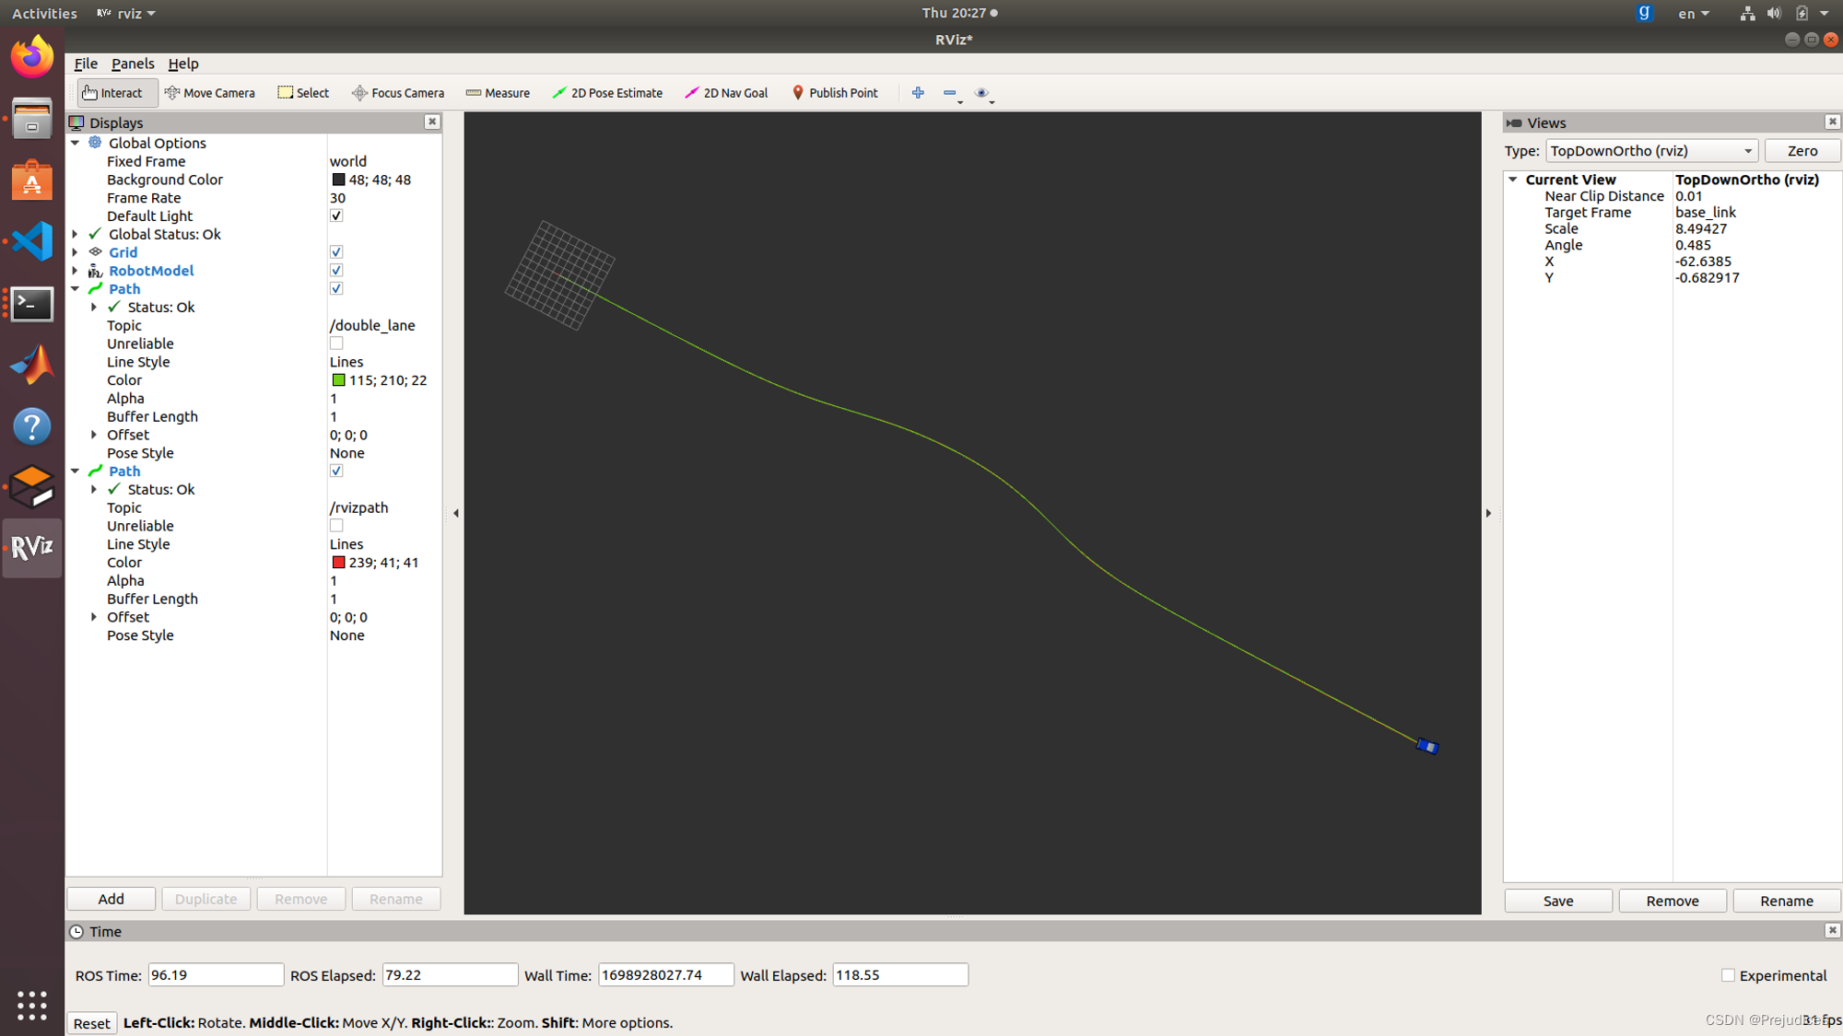Toggle visibility of Grid display
This screenshot has height=1036, width=1843.
click(x=335, y=251)
